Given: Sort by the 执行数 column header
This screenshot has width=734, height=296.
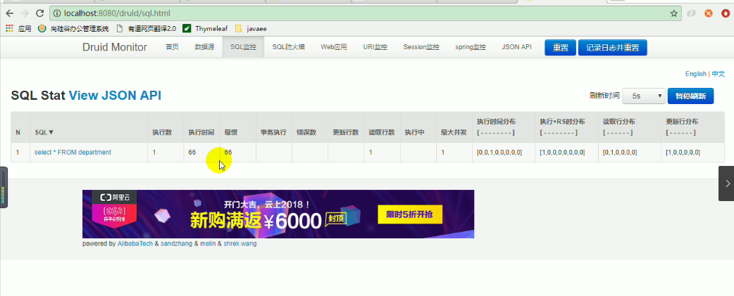Looking at the screenshot, I should coord(162,132).
